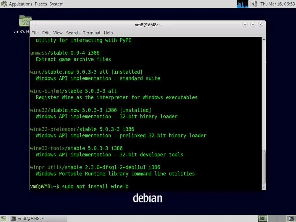Image resolution: width=296 pixels, height=222 pixels.
Task: Open the System menu
Action: coord(56,4)
